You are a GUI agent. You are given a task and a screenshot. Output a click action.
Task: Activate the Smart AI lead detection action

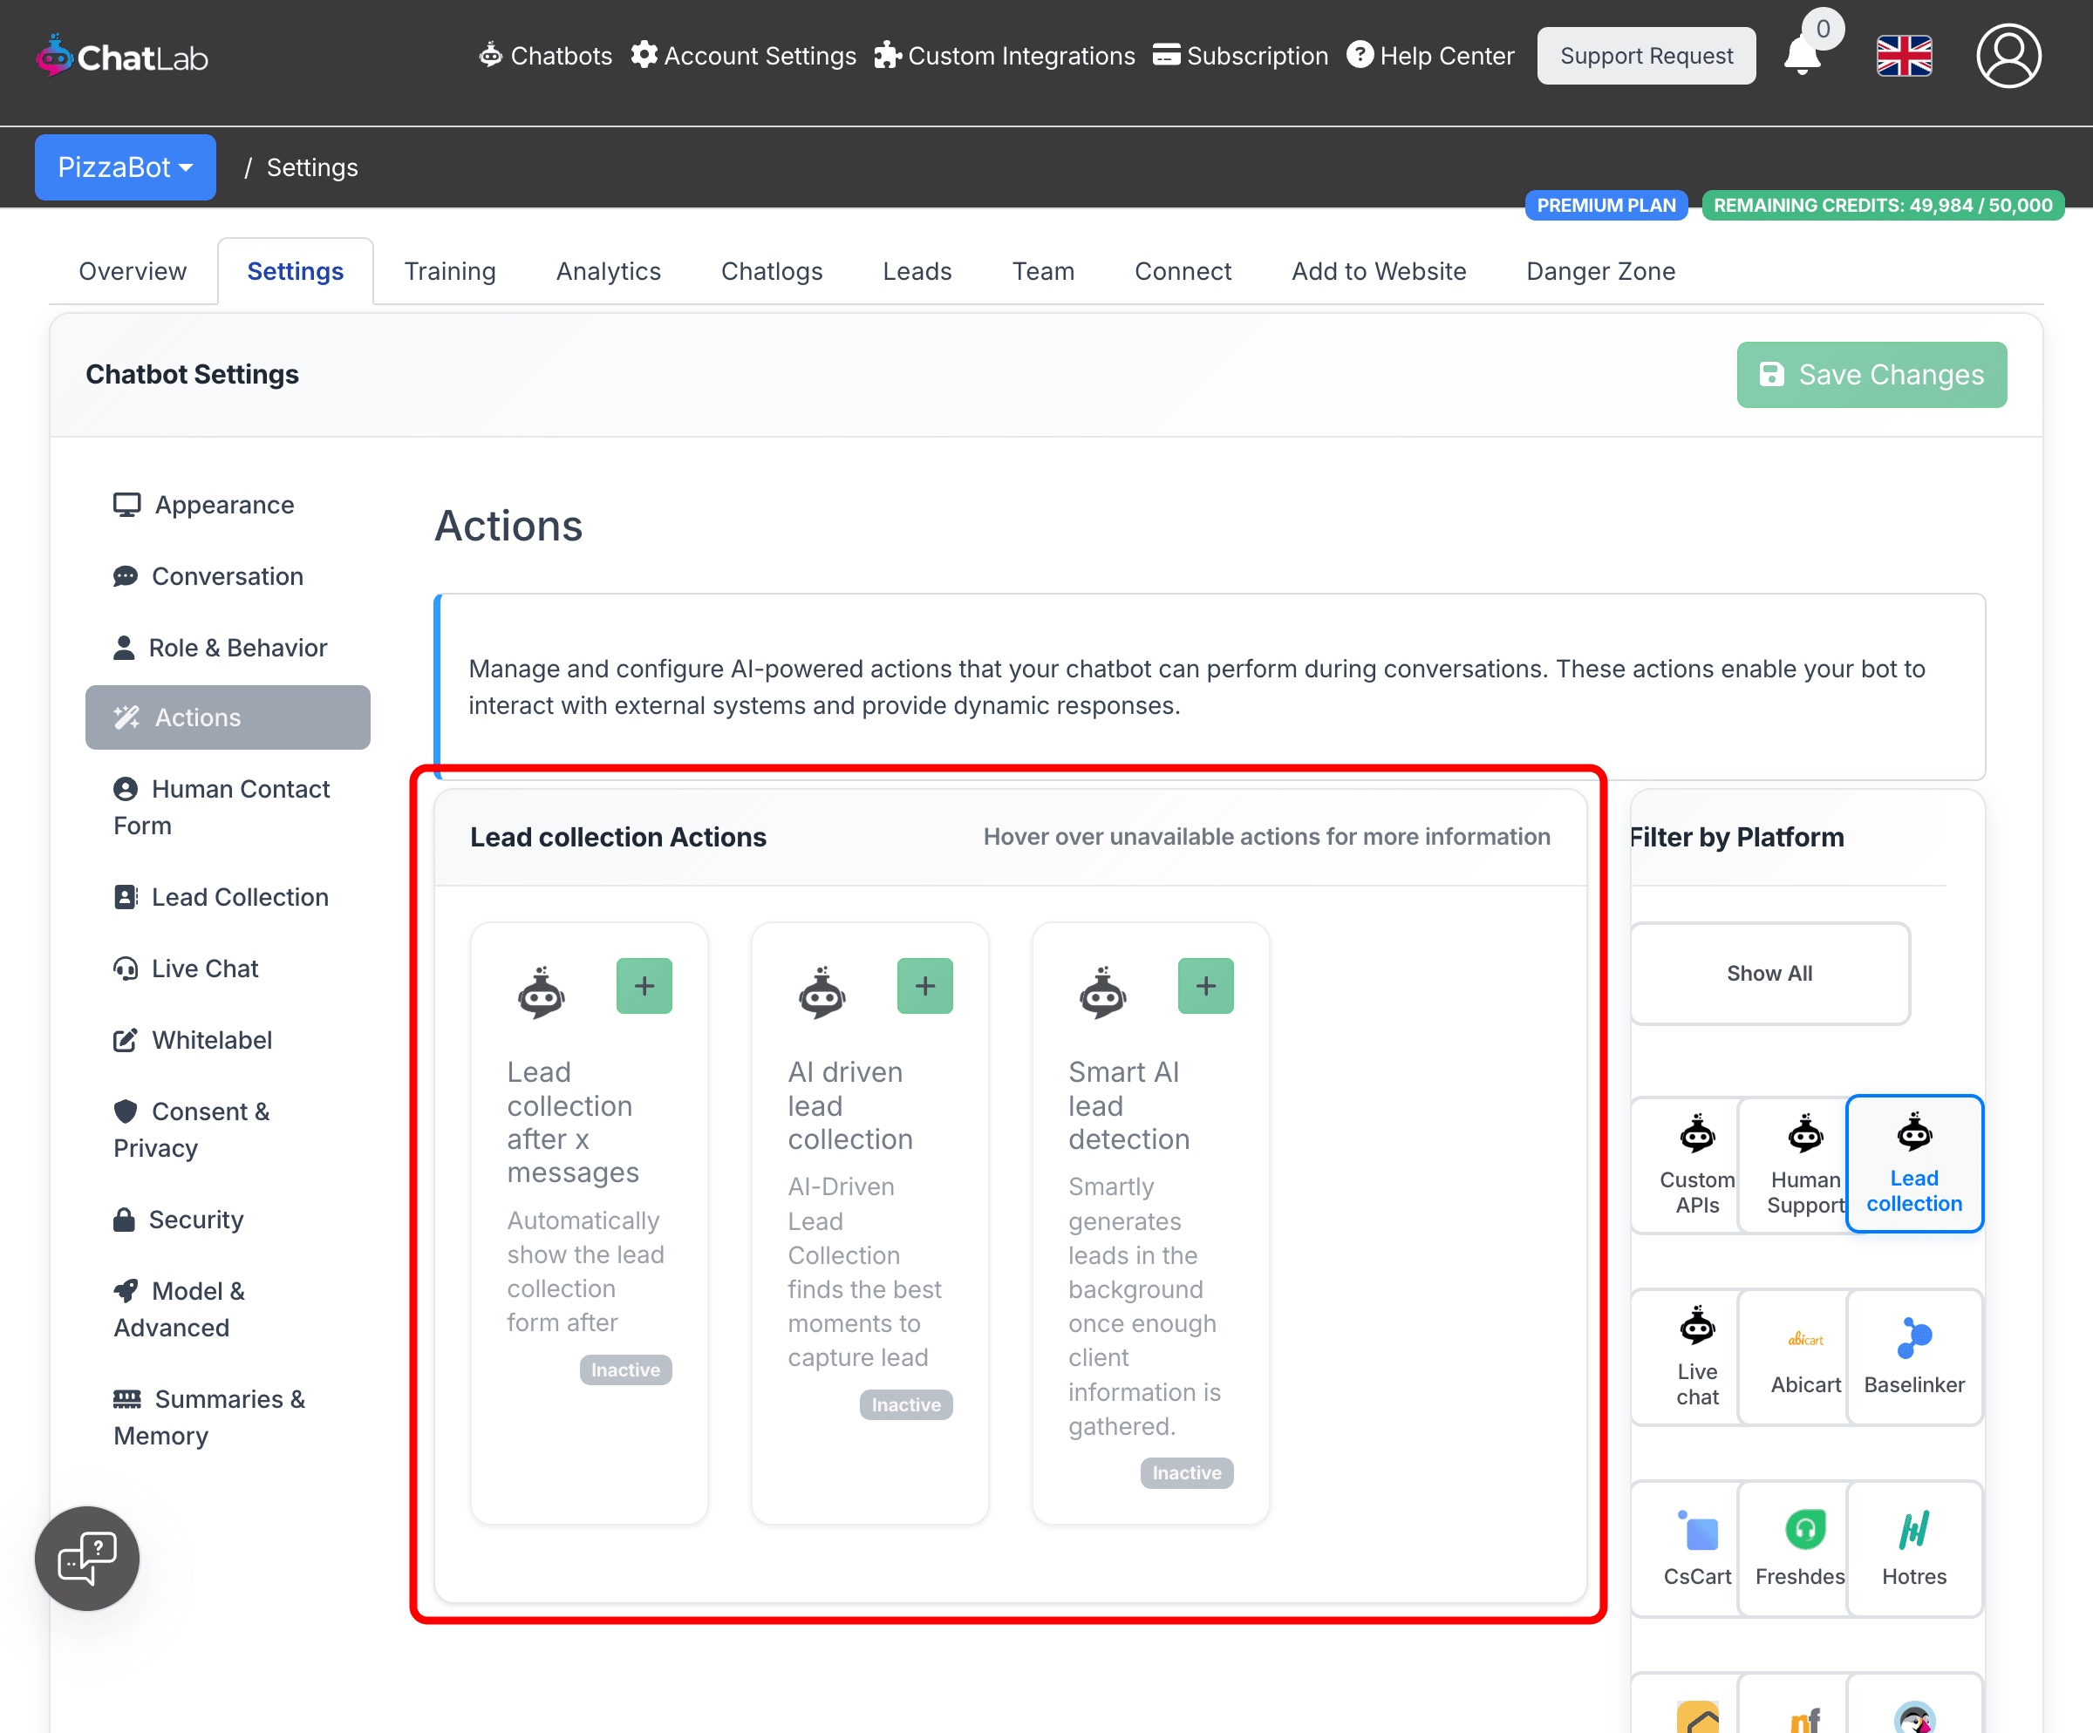click(x=1205, y=986)
